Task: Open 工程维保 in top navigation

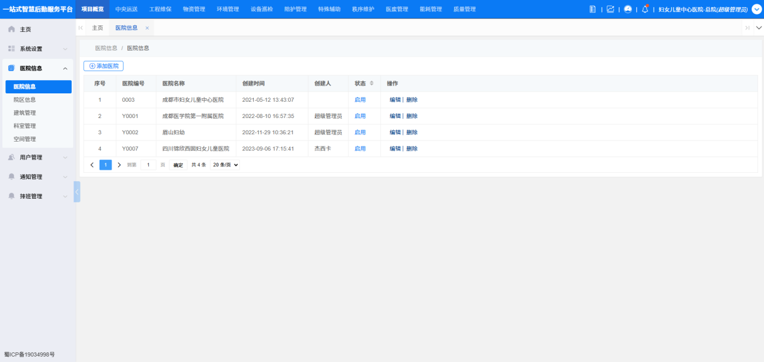Action: [160, 9]
